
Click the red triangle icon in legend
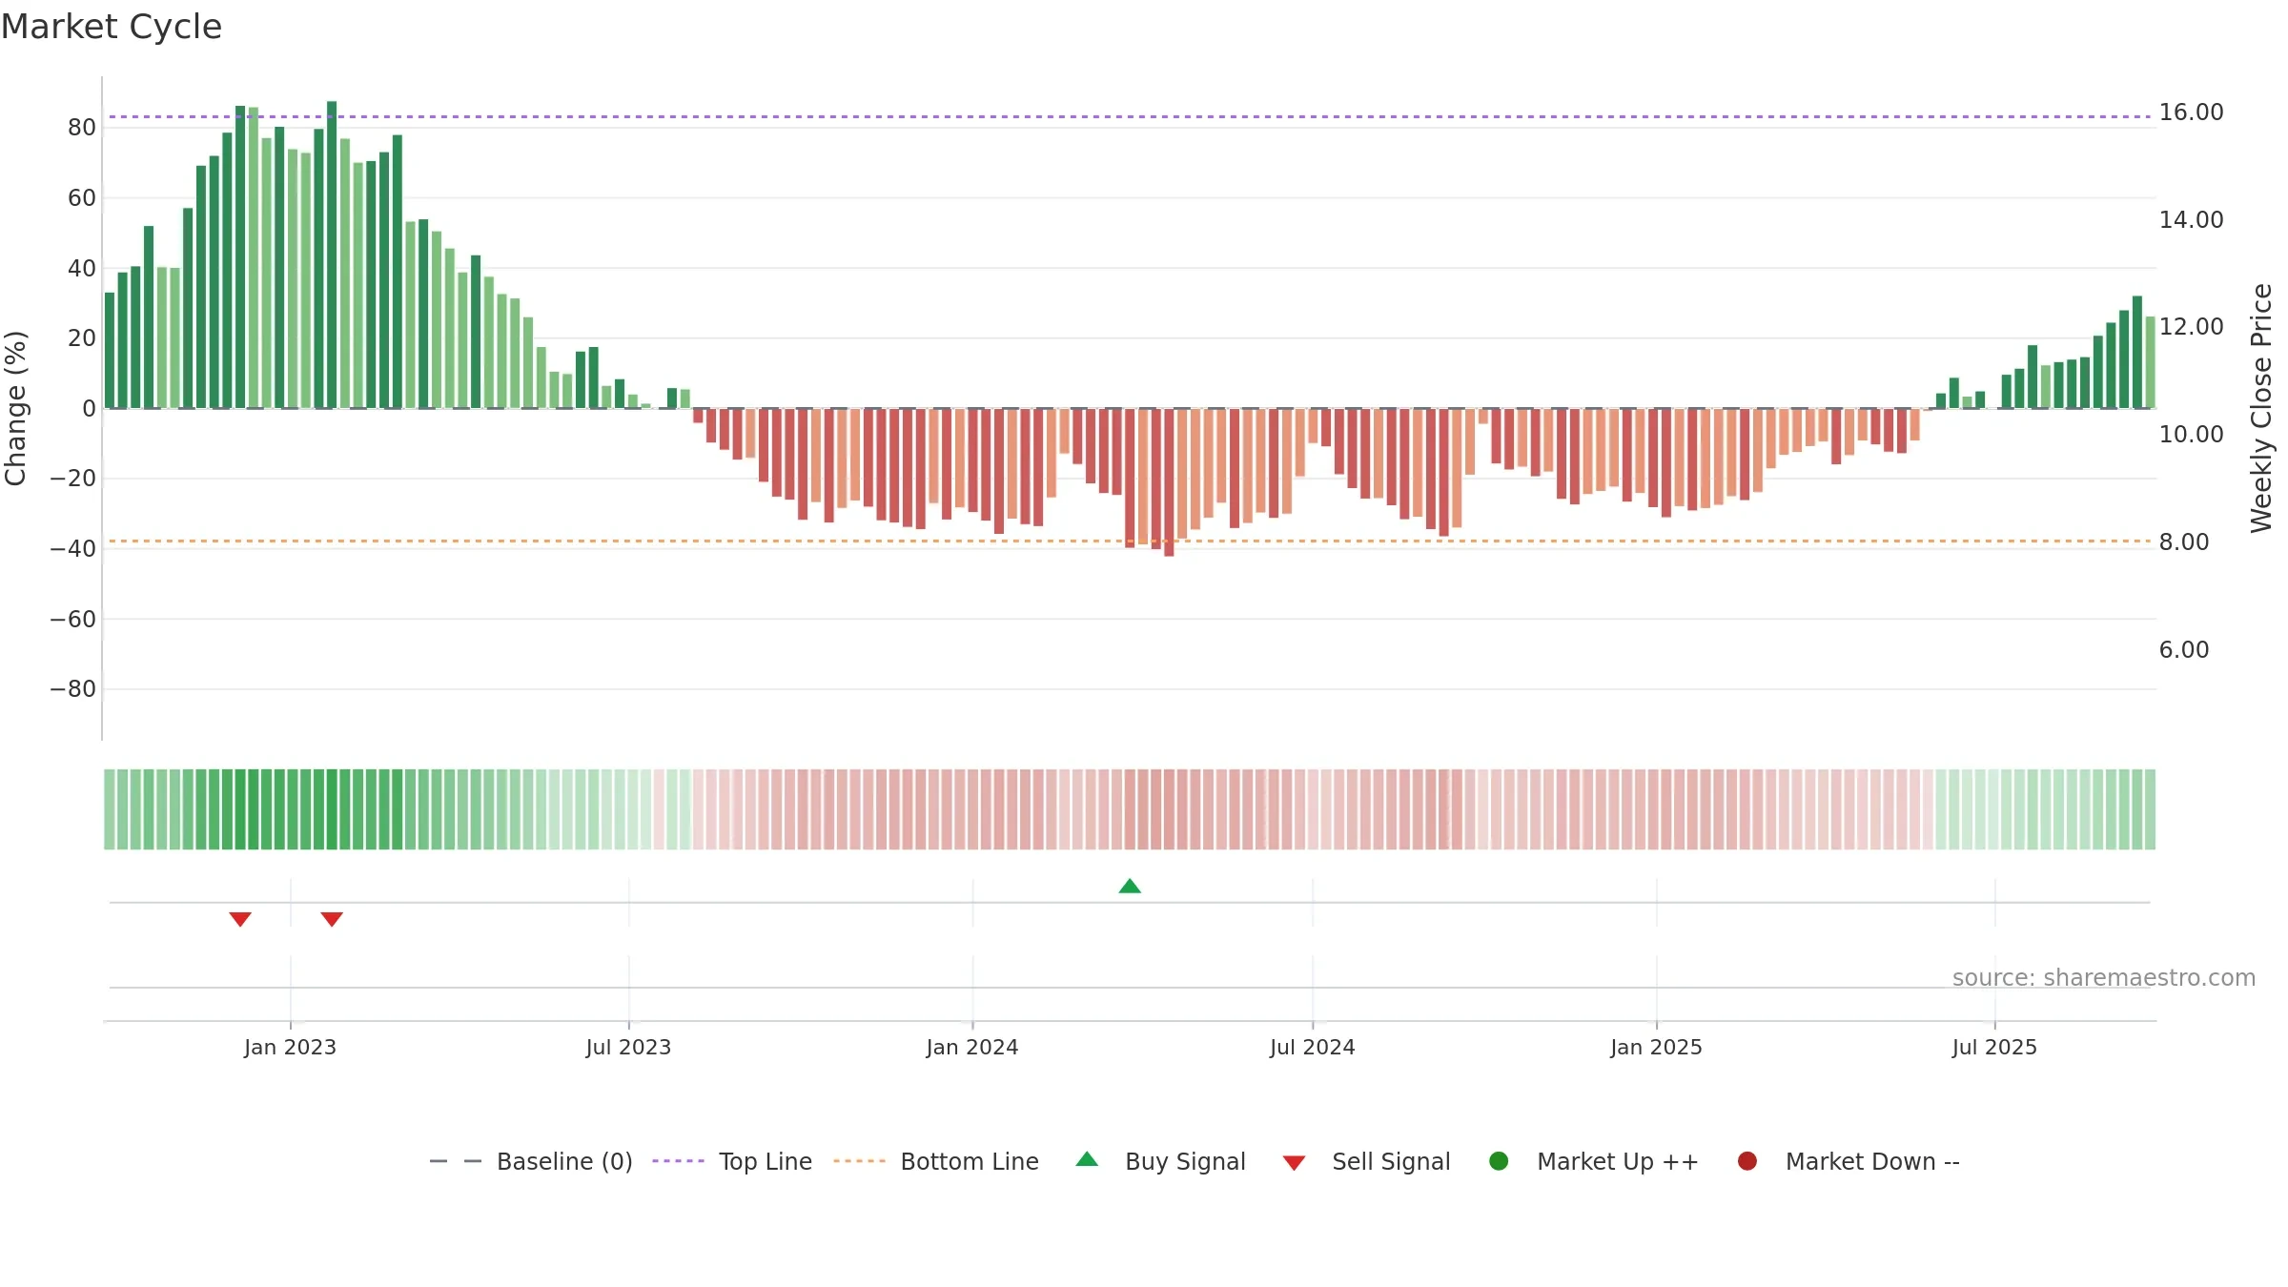coord(1294,1163)
